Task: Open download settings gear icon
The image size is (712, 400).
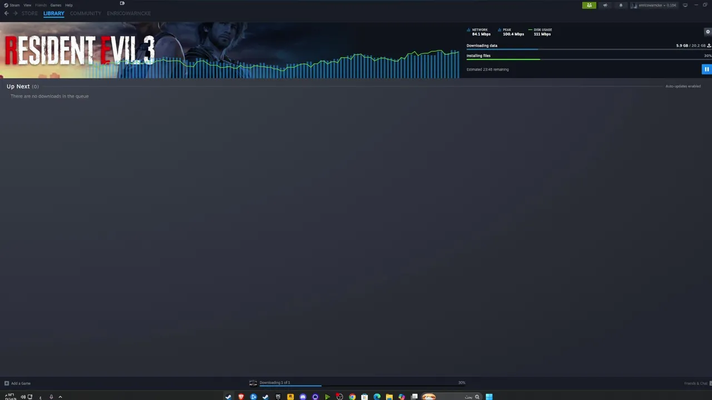Action: [708, 32]
